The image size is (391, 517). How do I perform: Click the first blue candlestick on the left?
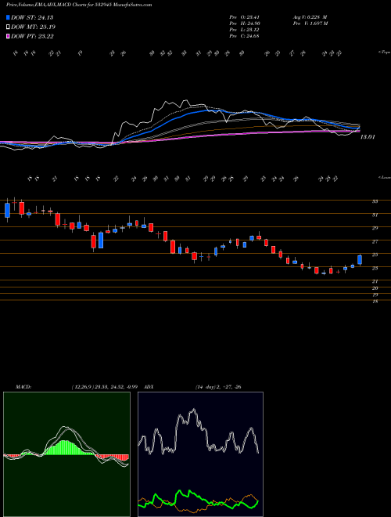(x=7, y=210)
